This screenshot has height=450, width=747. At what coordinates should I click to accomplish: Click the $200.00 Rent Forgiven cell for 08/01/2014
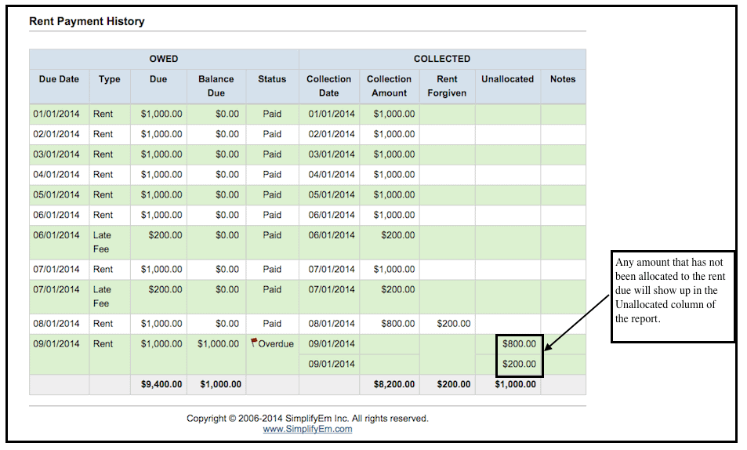pos(453,323)
